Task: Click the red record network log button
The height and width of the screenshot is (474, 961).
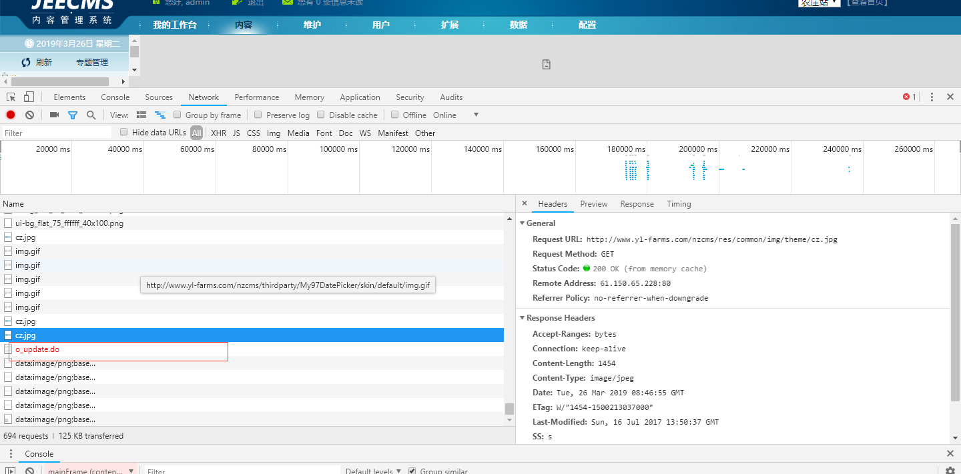Action: click(x=11, y=115)
